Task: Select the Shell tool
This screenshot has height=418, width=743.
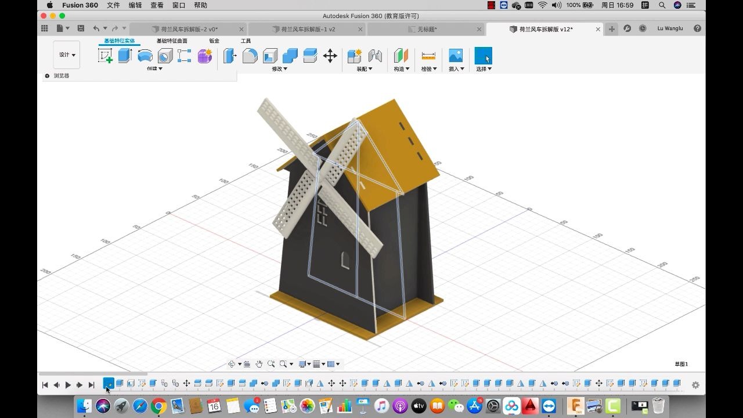Action: tap(270, 56)
